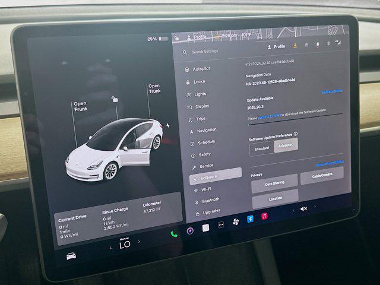Tap the search magnifier icon
This screenshot has width=380, height=285.
click(x=185, y=52)
